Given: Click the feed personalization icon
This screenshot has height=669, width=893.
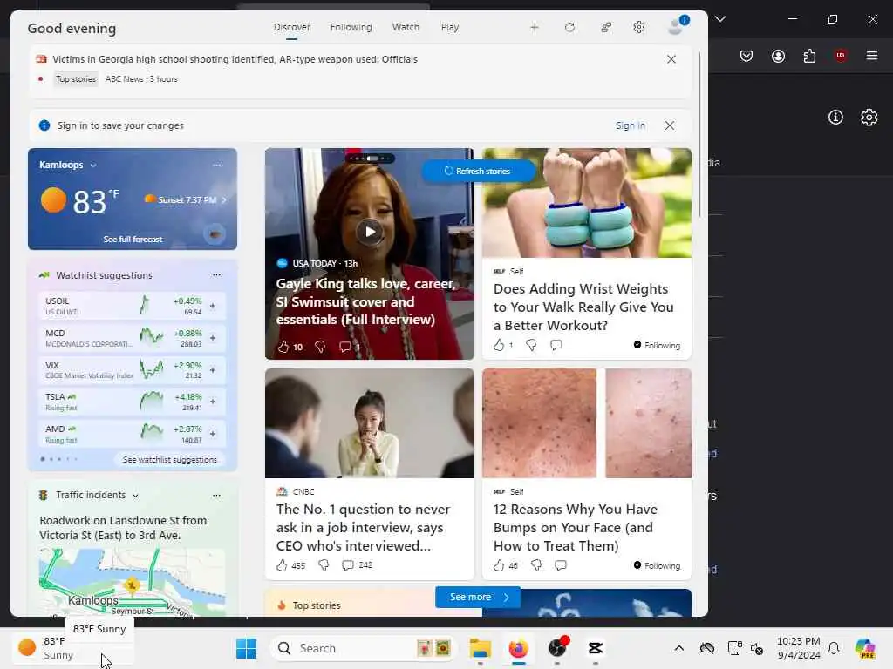Looking at the screenshot, I should (606, 27).
